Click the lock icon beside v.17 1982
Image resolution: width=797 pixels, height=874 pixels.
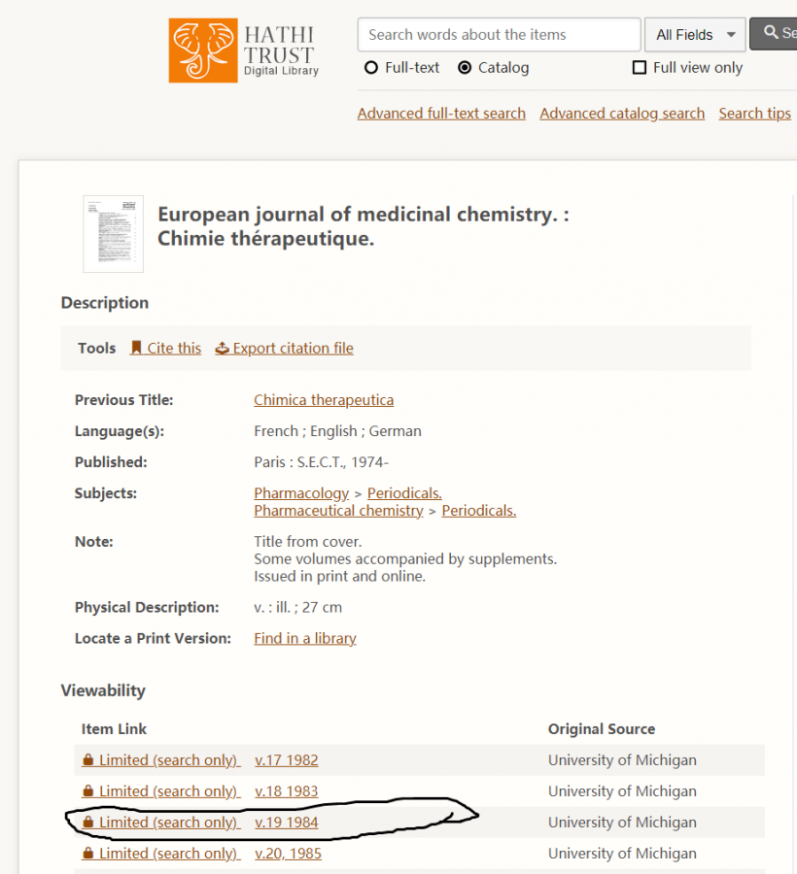coord(88,760)
